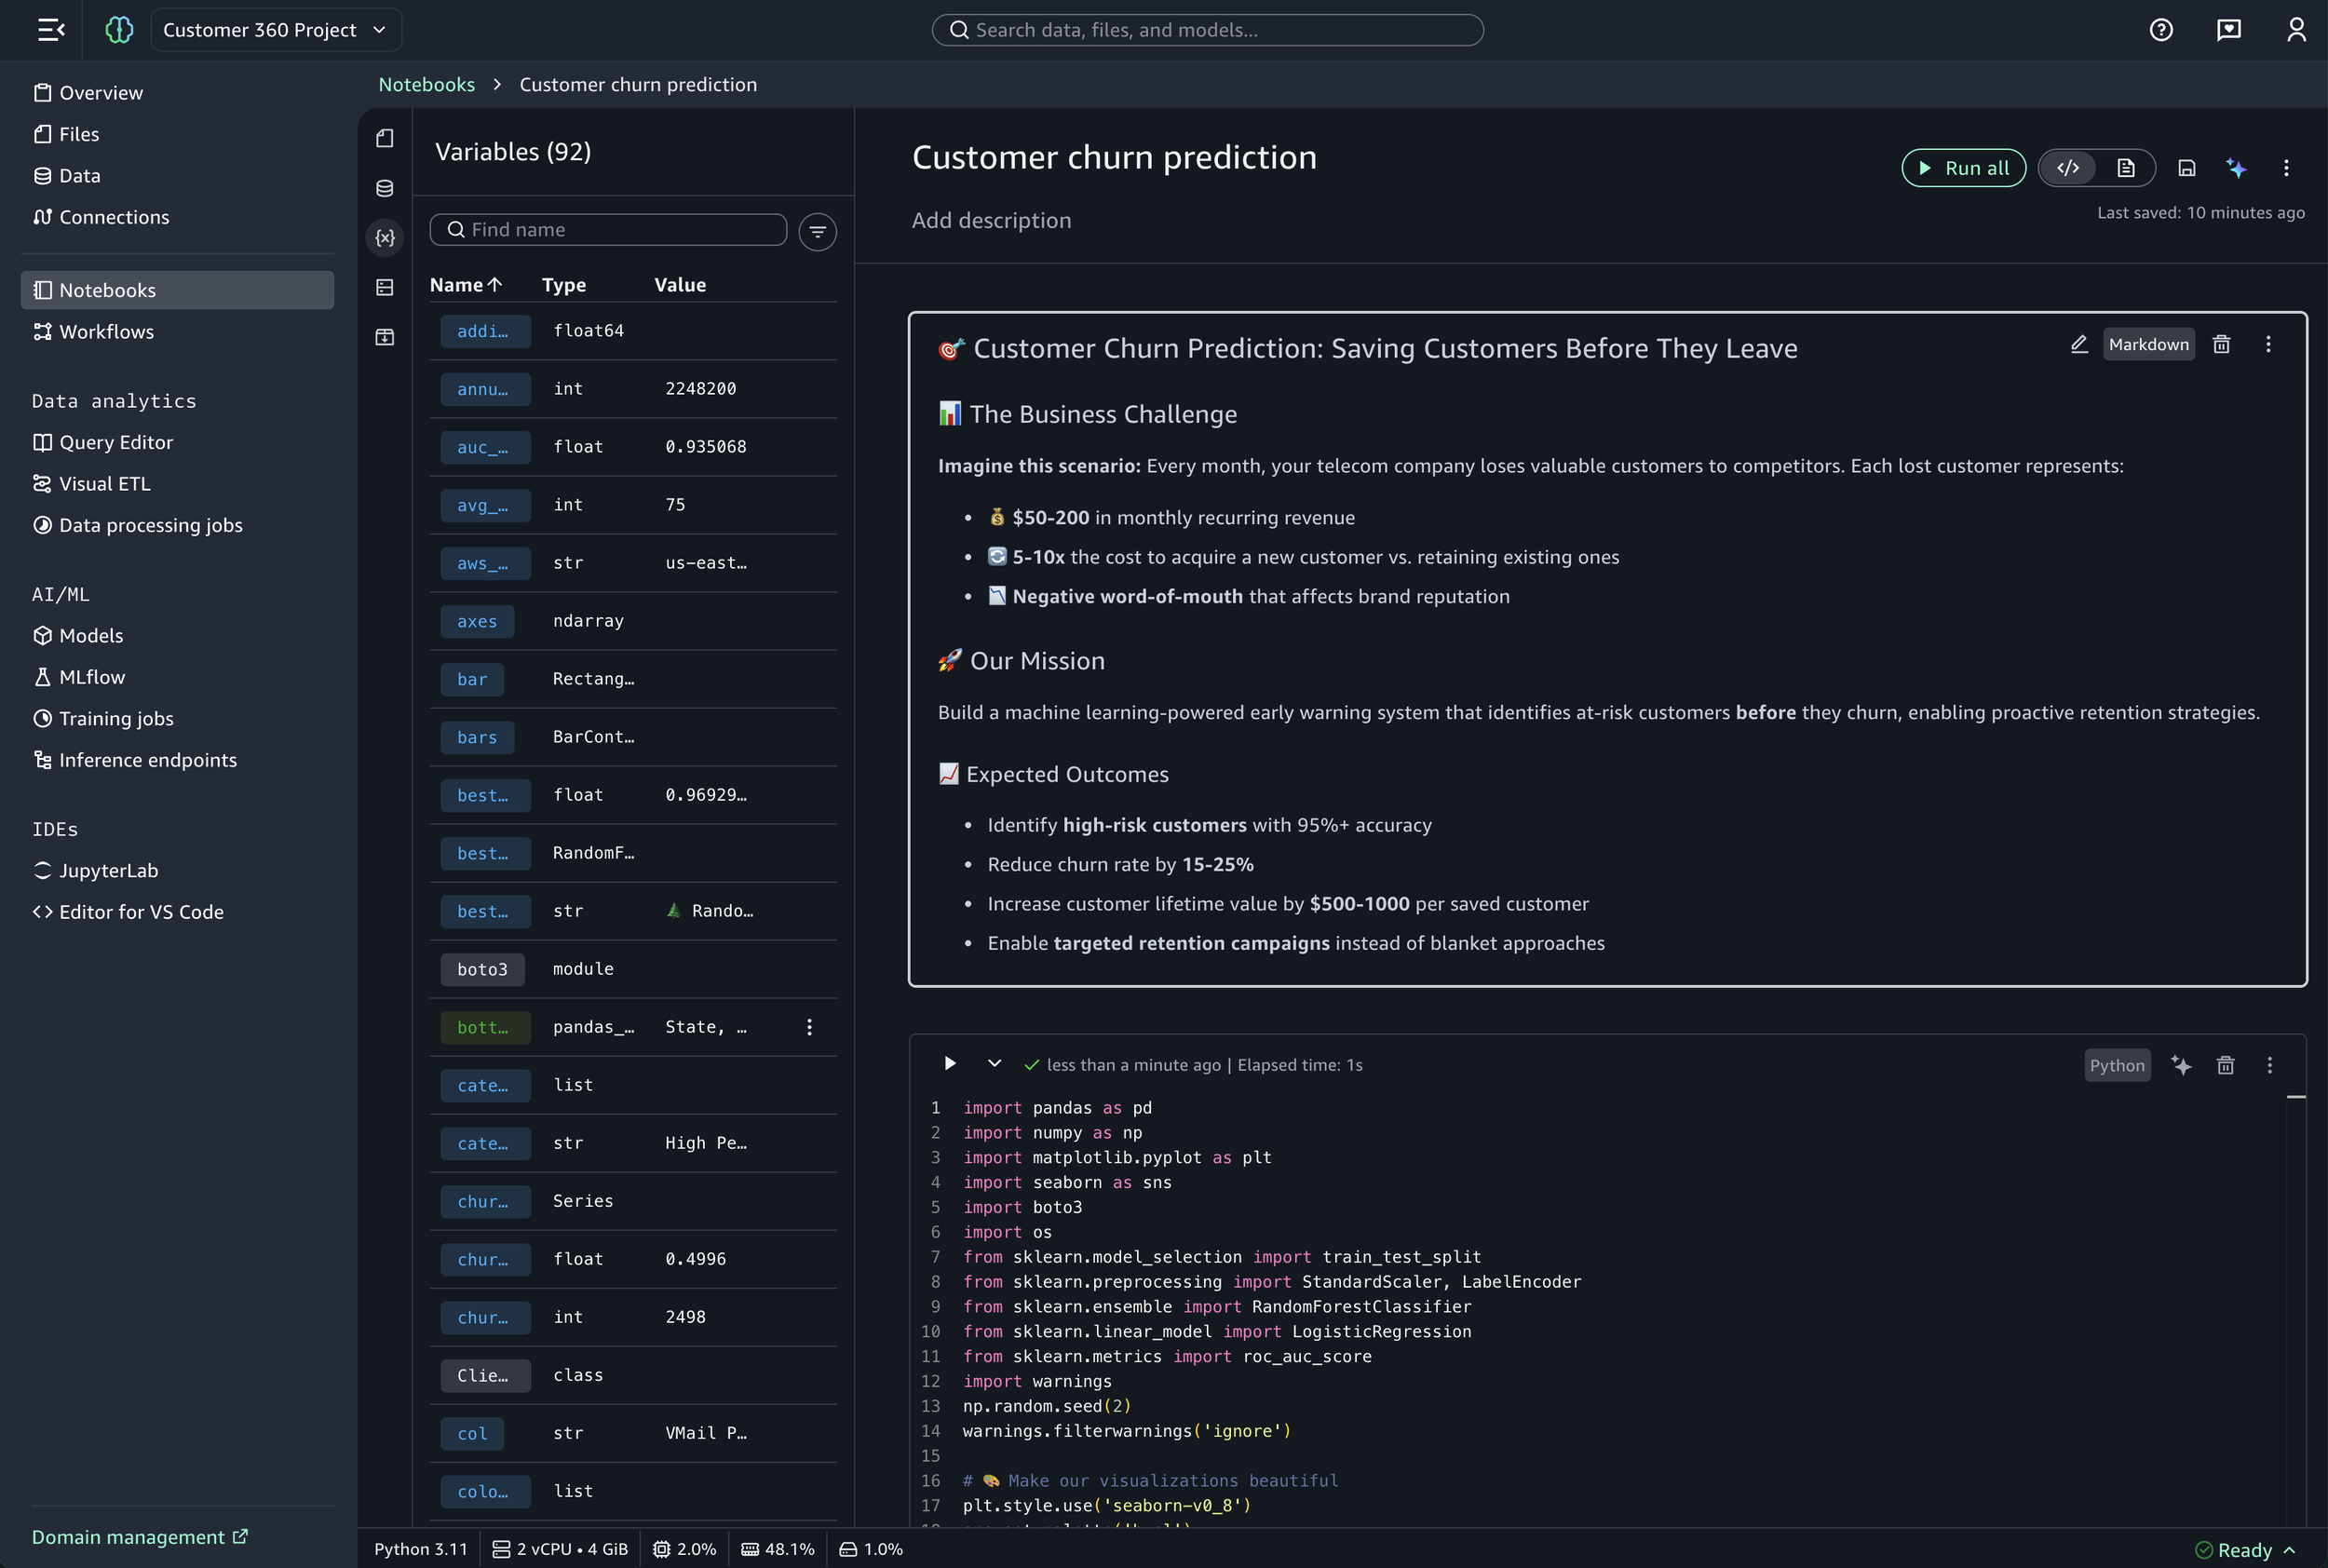Image resolution: width=2328 pixels, height=1568 pixels.
Task: Run the imports cell with play icon
Action: coord(949,1064)
